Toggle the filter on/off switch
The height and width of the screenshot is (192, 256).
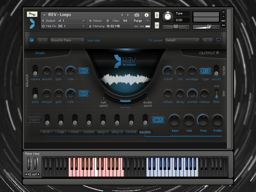pyautogui.click(x=216, y=70)
